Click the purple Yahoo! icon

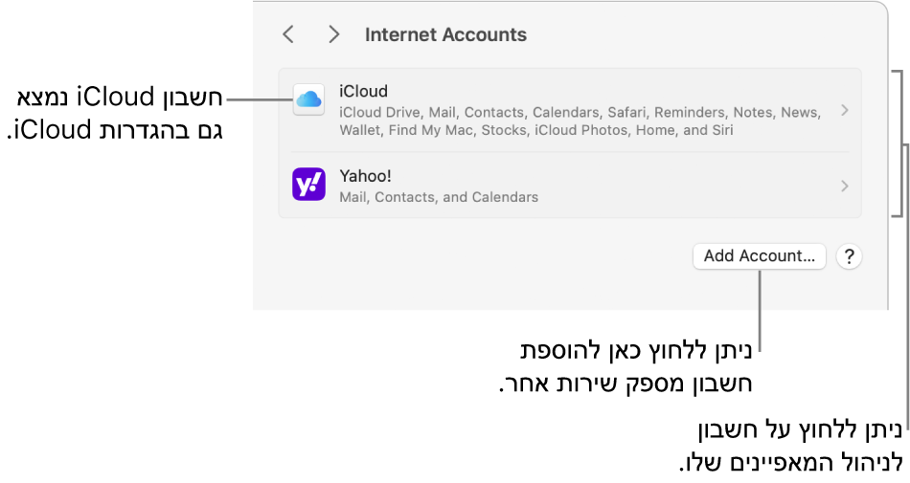[308, 184]
